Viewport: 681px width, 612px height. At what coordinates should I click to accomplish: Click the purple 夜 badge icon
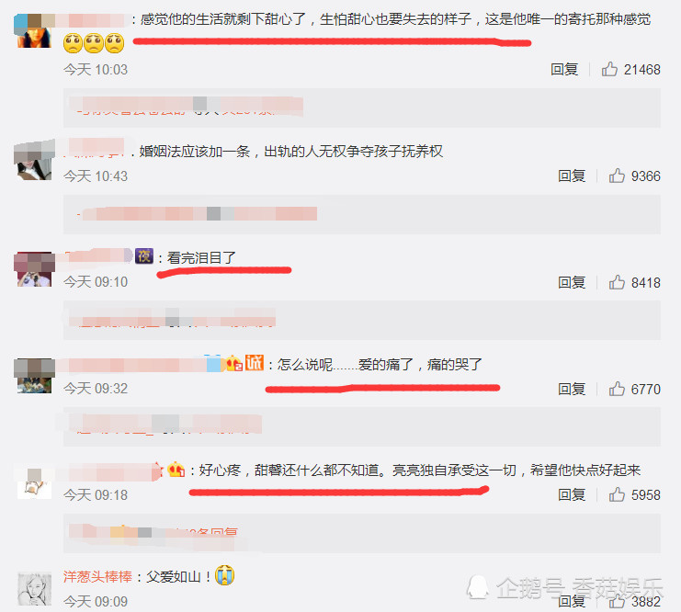tap(144, 255)
